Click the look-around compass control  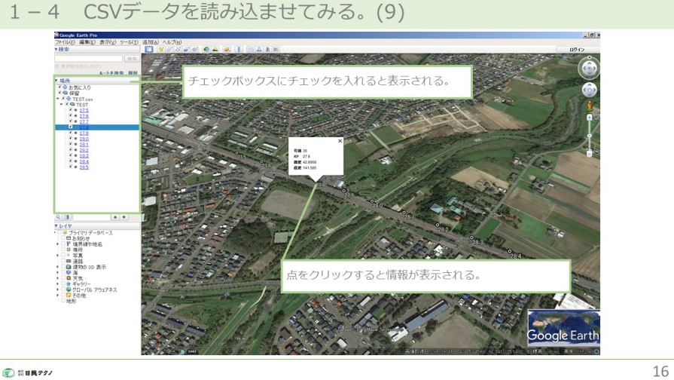coord(589,68)
